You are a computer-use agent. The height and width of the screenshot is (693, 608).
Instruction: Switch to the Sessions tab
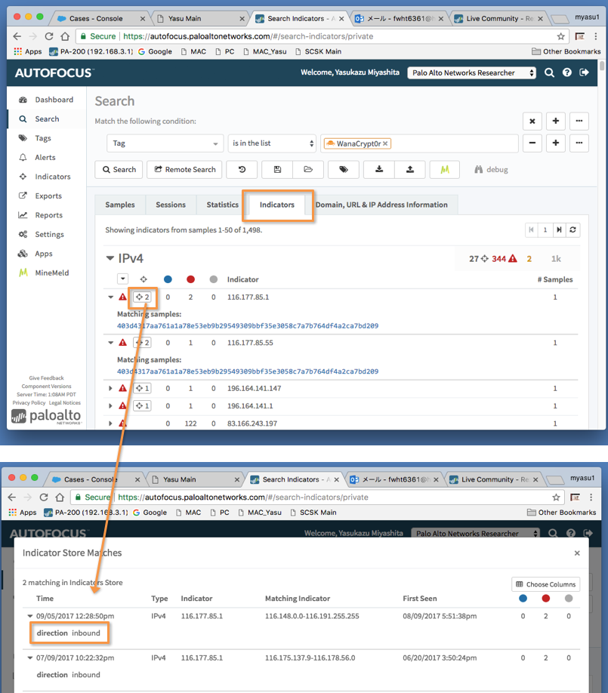(x=171, y=205)
